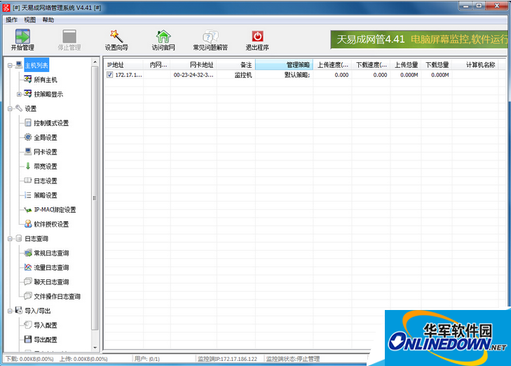
Task: Click the 流量日志查询 chart icon
Action: [x=28, y=267]
